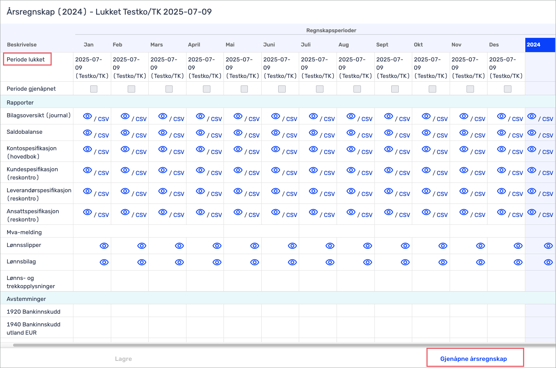Click the Rapporter section header
The image size is (556, 368).
click(20, 103)
